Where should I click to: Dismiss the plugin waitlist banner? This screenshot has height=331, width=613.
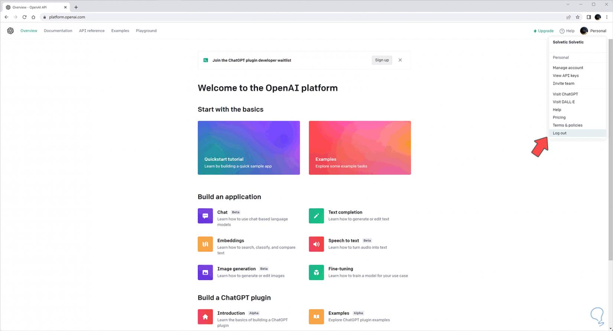pyautogui.click(x=400, y=60)
